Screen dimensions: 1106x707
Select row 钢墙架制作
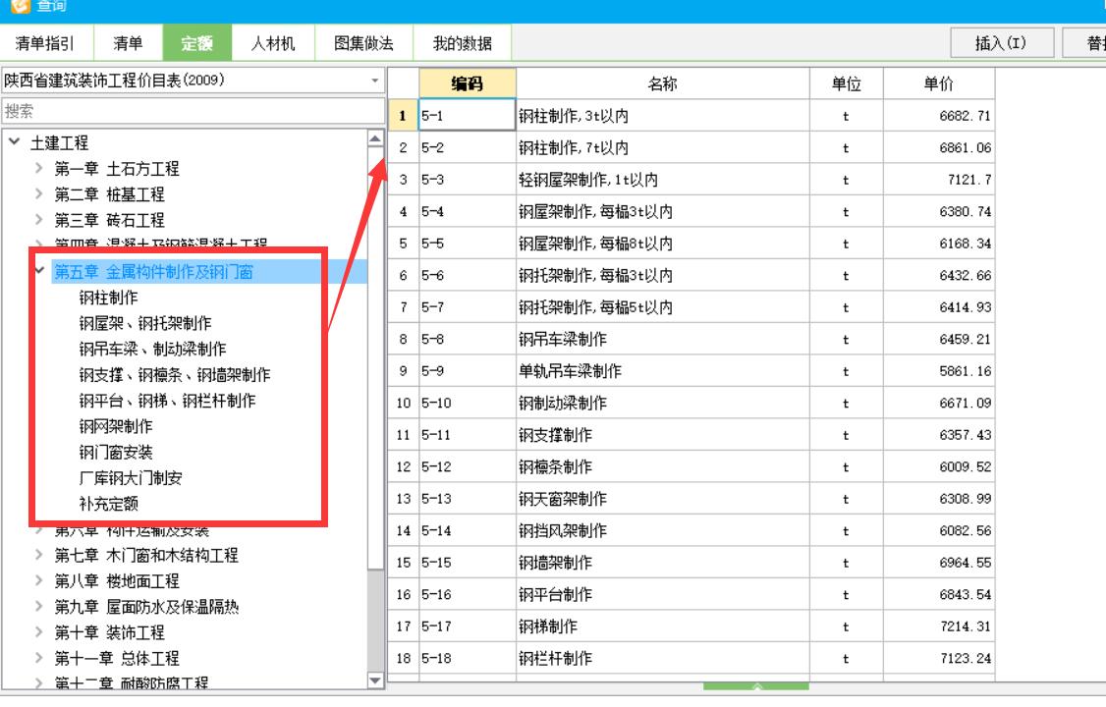click(691, 563)
